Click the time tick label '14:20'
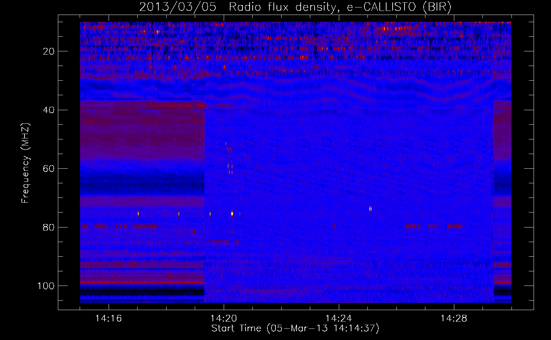Image resolution: width=551 pixels, height=340 pixels. tap(224, 319)
